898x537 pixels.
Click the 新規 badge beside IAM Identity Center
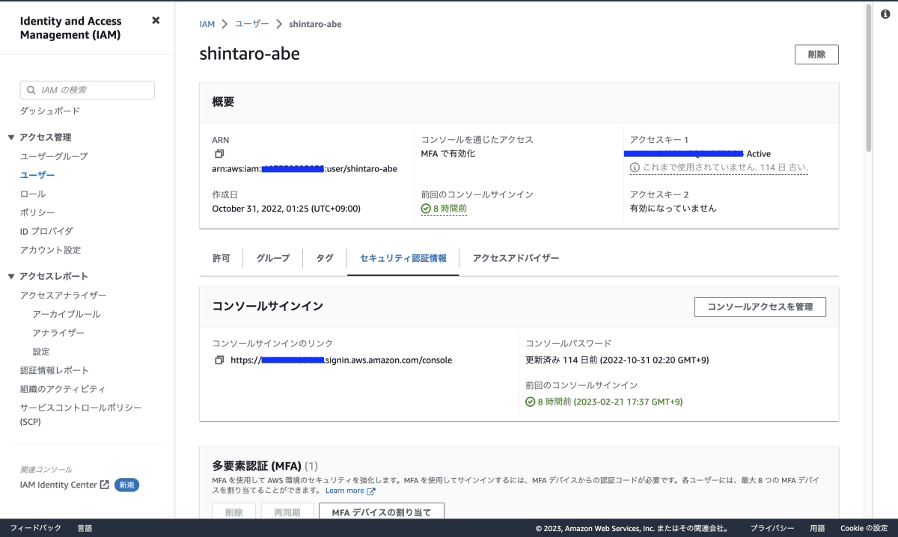[126, 485]
